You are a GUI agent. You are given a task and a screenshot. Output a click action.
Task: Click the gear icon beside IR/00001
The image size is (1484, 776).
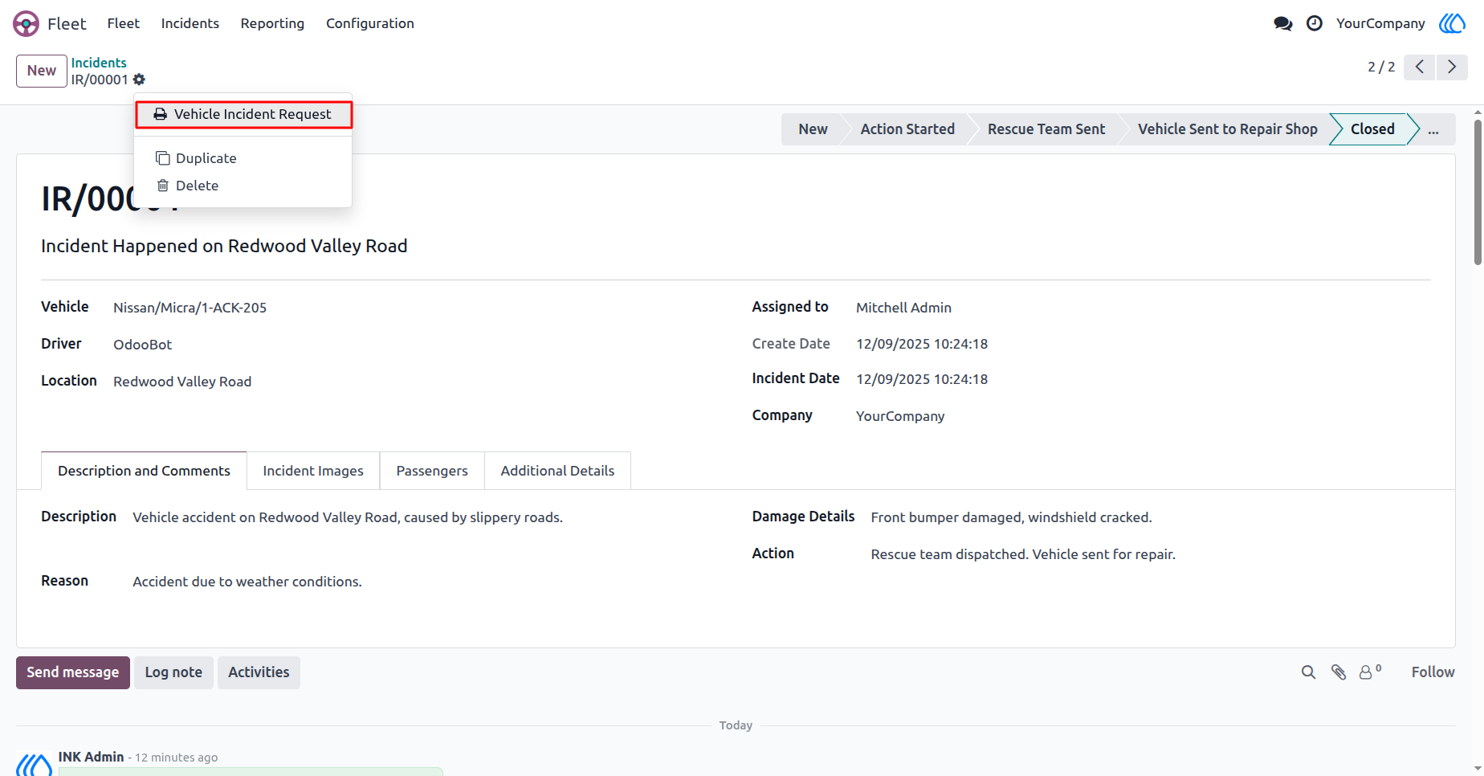coord(139,80)
